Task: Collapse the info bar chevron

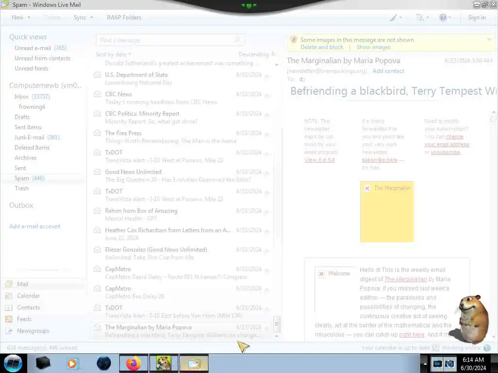Action: [x=489, y=40]
